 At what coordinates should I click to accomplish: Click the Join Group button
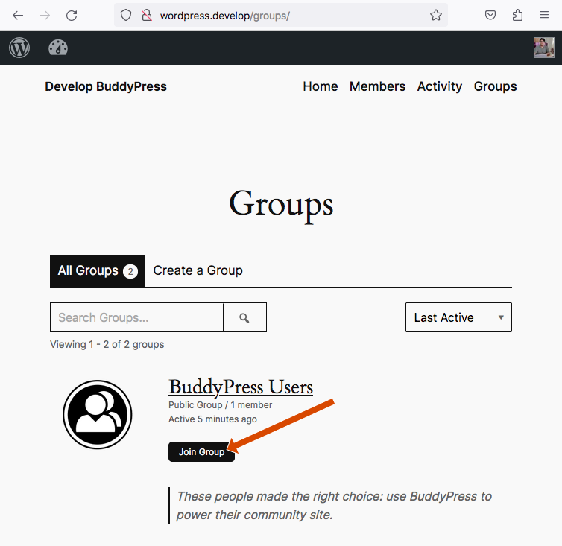click(201, 452)
